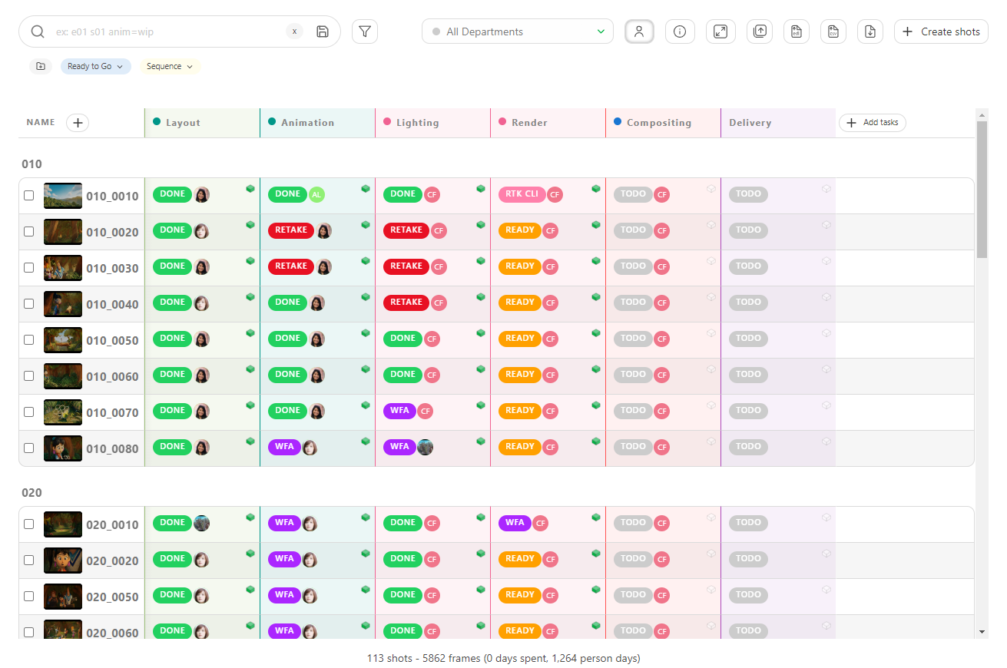The image size is (1007, 668).
Task: Click the 020_0020 shot thumbnail
Action: [63, 561]
